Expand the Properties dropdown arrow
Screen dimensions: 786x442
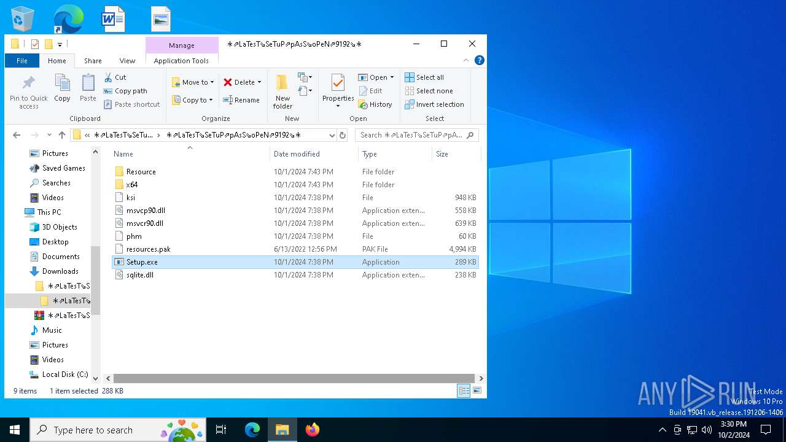(x=338, y=106)
